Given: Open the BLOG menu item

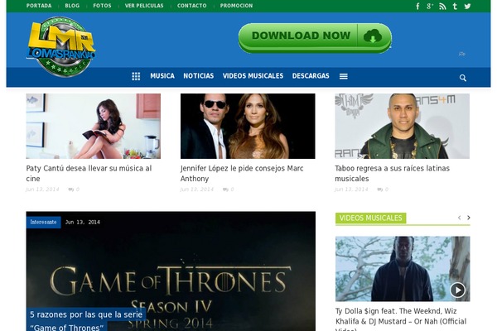Looking at the screenshot, I should point(72,6).
